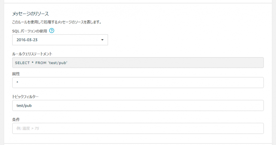This screenshot has height=145, width=276.
Task: Click the asterisk value in attribute field
Action: (x=17, y=82)
